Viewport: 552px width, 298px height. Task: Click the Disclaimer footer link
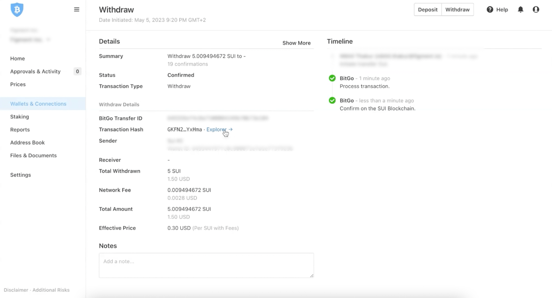(x=16, y=290)
